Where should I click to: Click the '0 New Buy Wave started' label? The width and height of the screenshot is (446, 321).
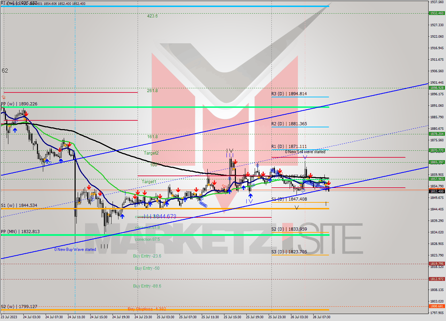[75, 249]
